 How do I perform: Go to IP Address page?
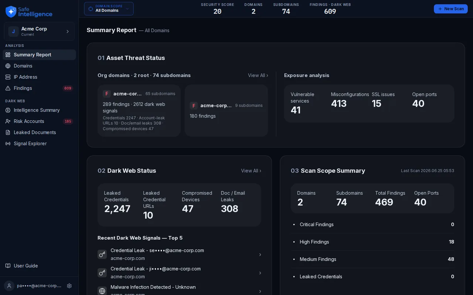[x=39, y=77]
